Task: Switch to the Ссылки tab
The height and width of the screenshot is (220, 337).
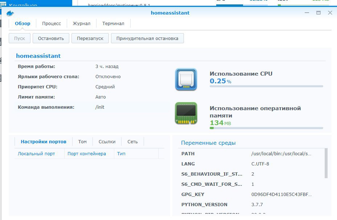Action: pyautogui.click(x=107, y=142)
